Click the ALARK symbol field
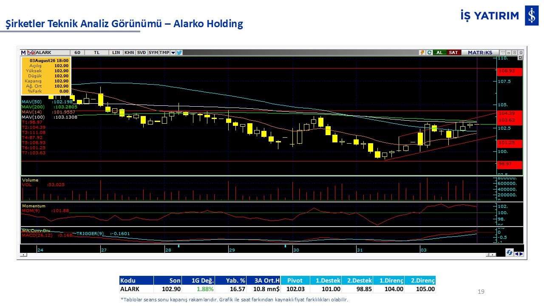The height and width of the screenshot is (306, 544). pyautogui.click(x=52, y=53)
